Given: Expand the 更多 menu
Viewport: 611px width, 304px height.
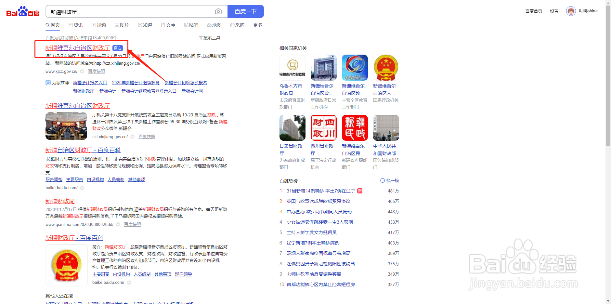Looking at the screenshot, I should pyautogui.click(x=258, y=25).
